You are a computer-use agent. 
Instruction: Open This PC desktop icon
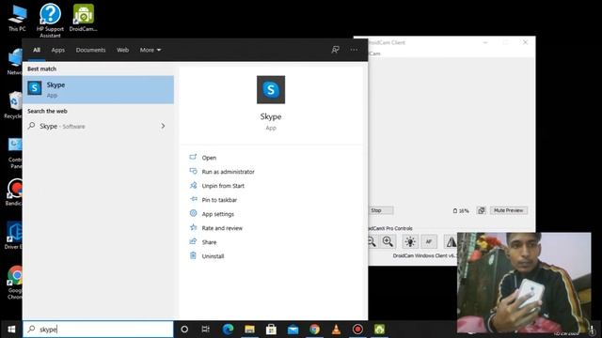tap(17, 18)
